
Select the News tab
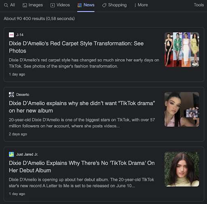(86, 5)
